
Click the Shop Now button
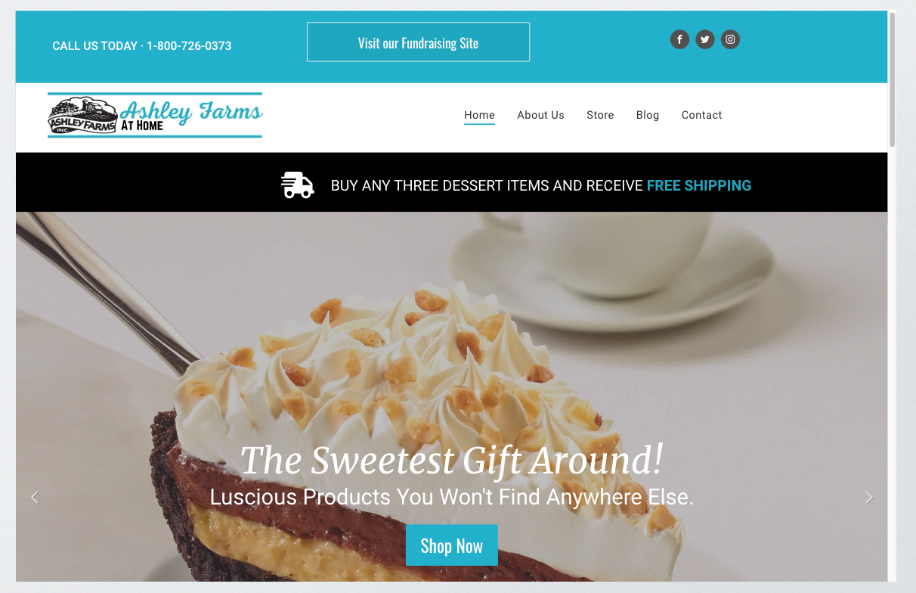click(452, 545)
